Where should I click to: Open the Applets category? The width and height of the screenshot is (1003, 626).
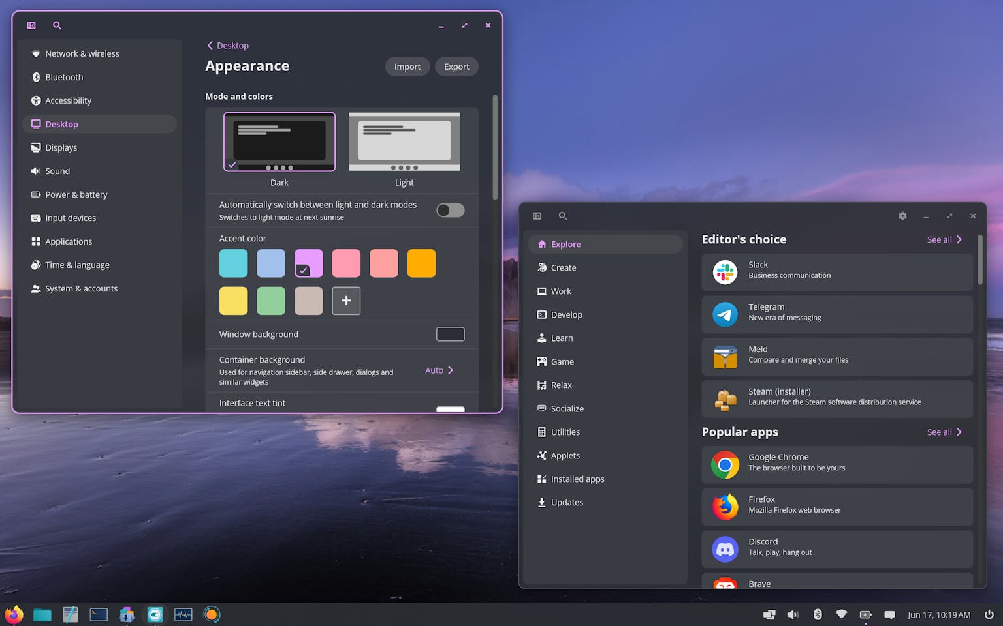coord(605,455)
